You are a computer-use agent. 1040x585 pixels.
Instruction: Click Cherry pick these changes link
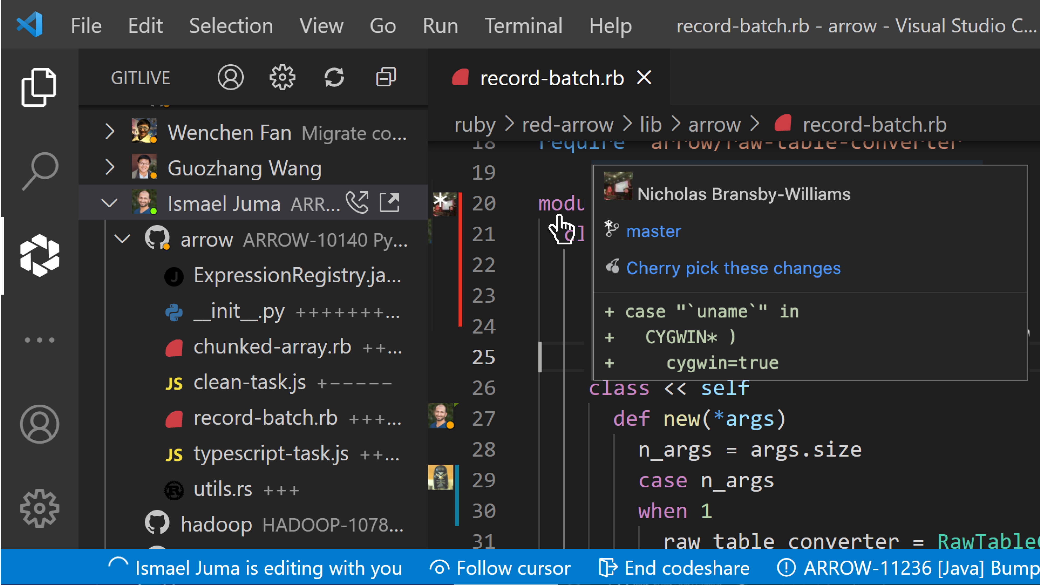(733, 268)
